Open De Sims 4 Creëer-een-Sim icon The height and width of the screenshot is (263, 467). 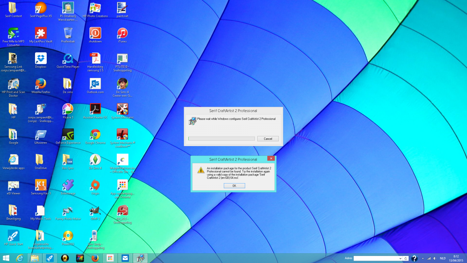[122, 88]
